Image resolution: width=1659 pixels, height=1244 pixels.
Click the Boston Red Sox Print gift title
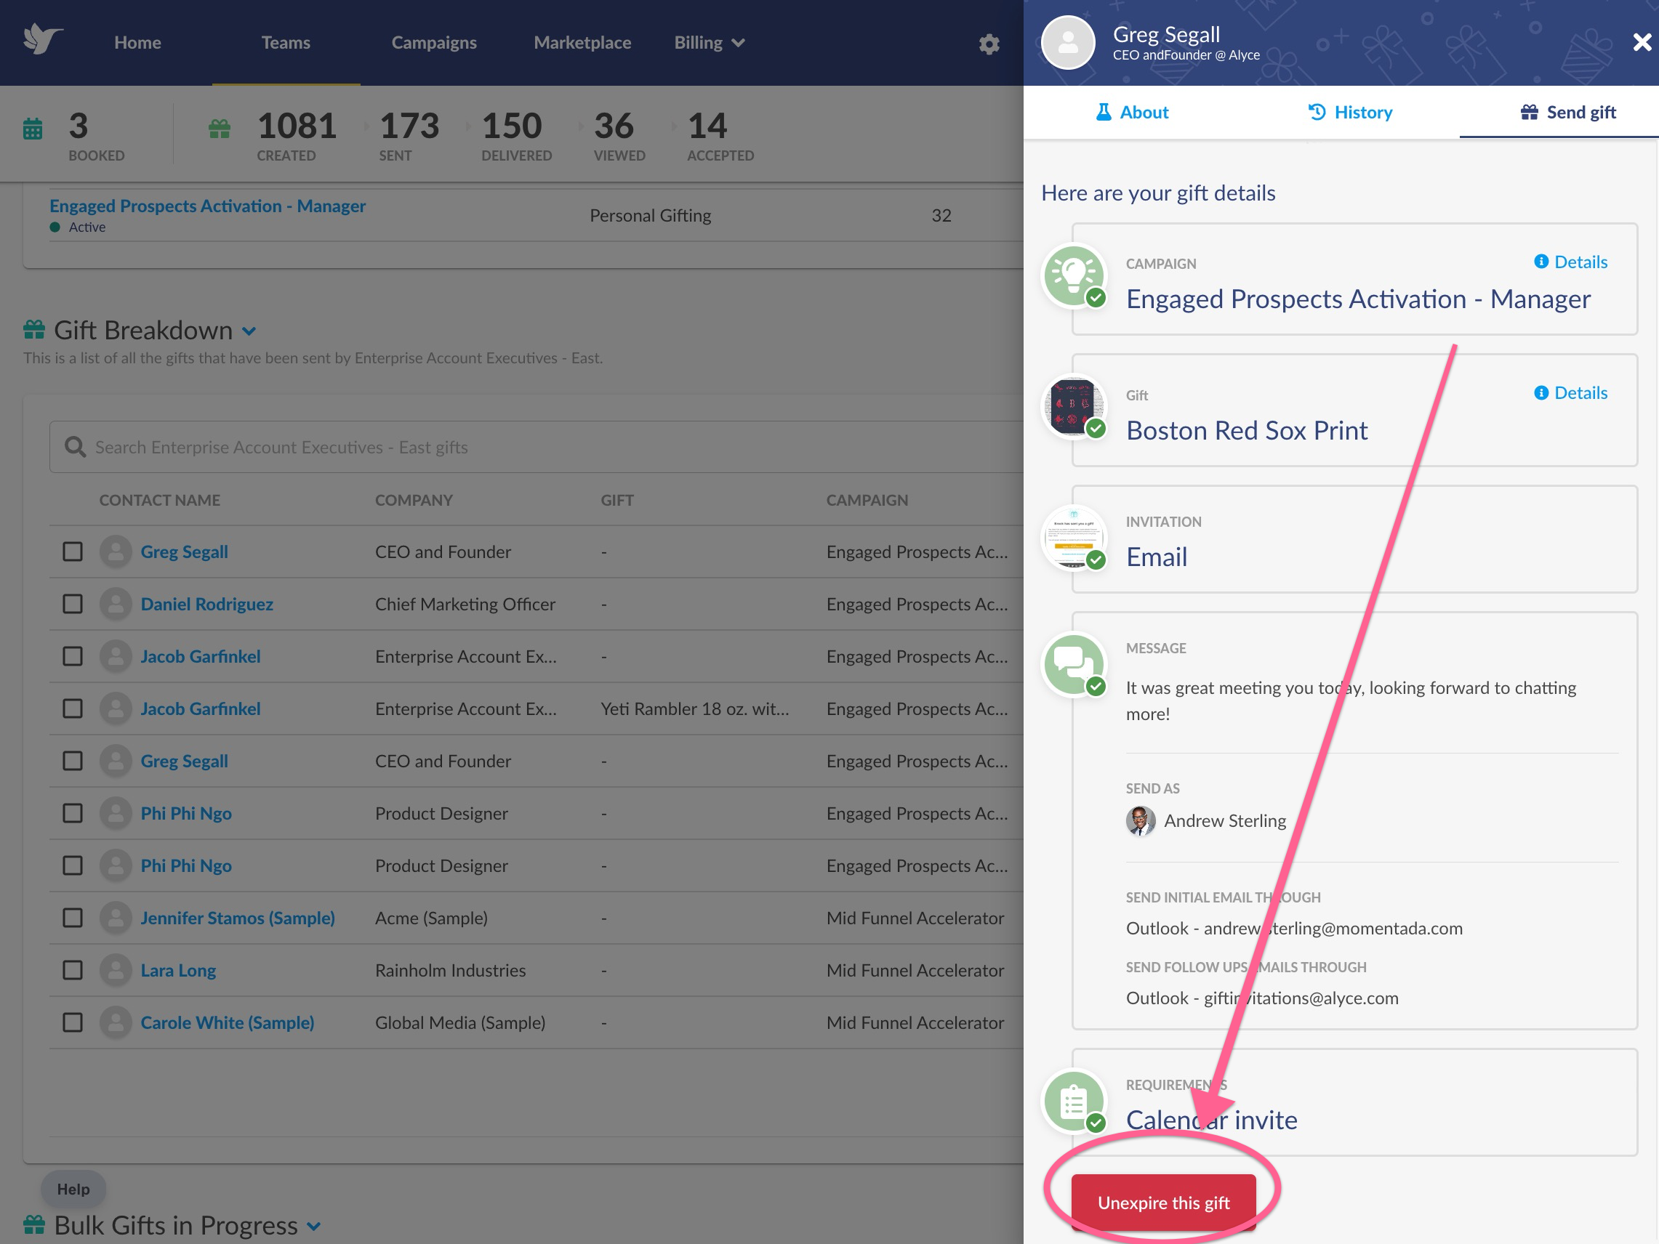click(1247, 430)
